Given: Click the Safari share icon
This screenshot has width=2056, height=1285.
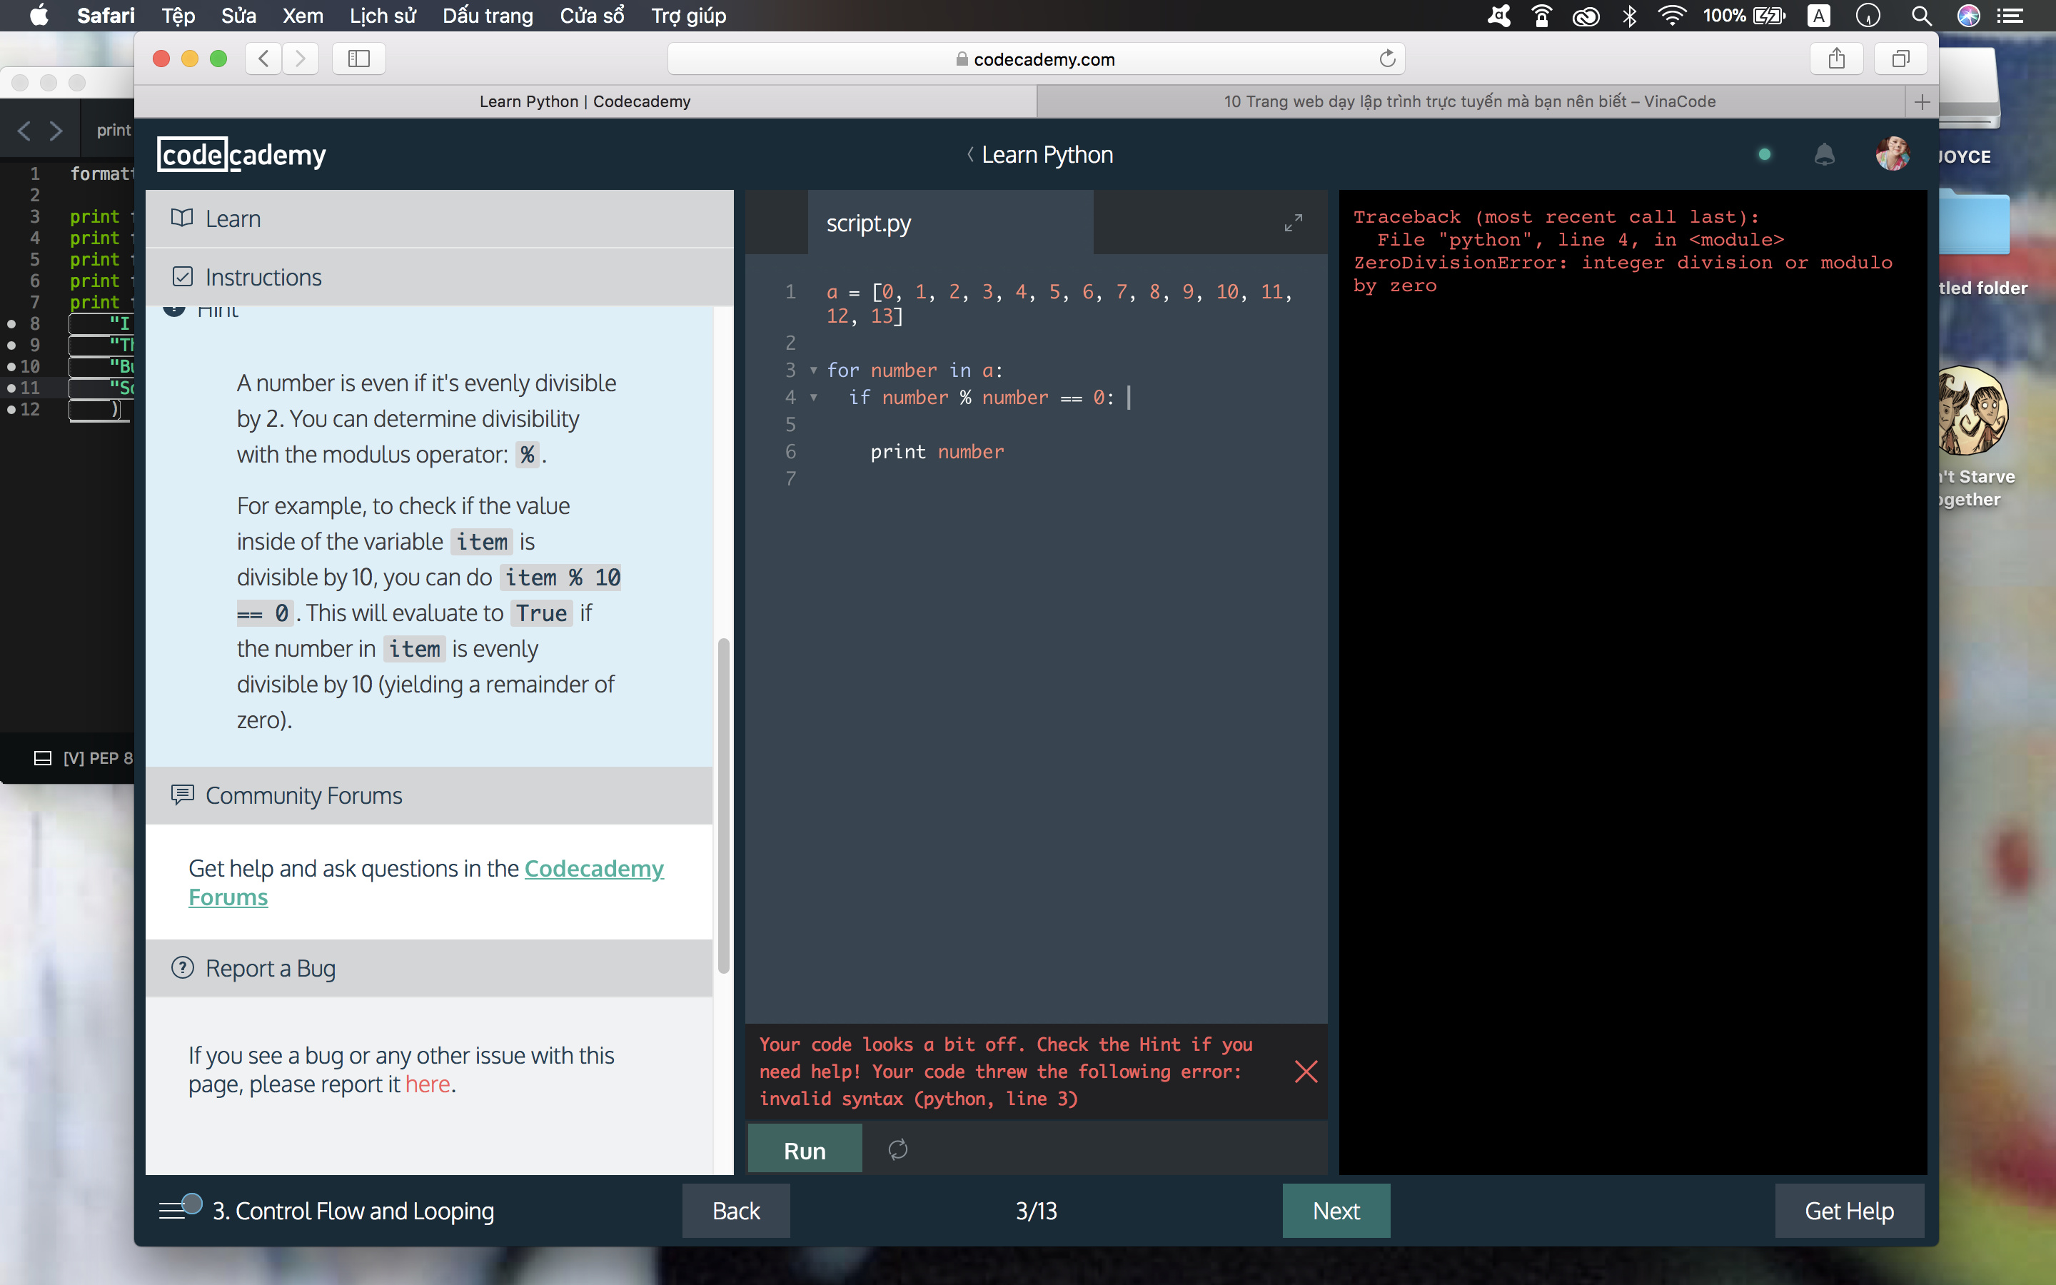Looking at the screenshot, I should coord(1836,59).
